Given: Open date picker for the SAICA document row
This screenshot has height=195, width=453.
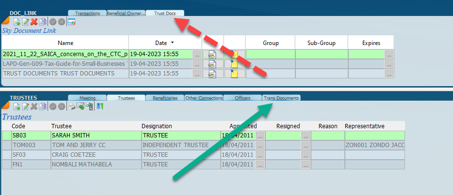Looking at the screenshot, I should pyautogui.click(x=196, y=54).
